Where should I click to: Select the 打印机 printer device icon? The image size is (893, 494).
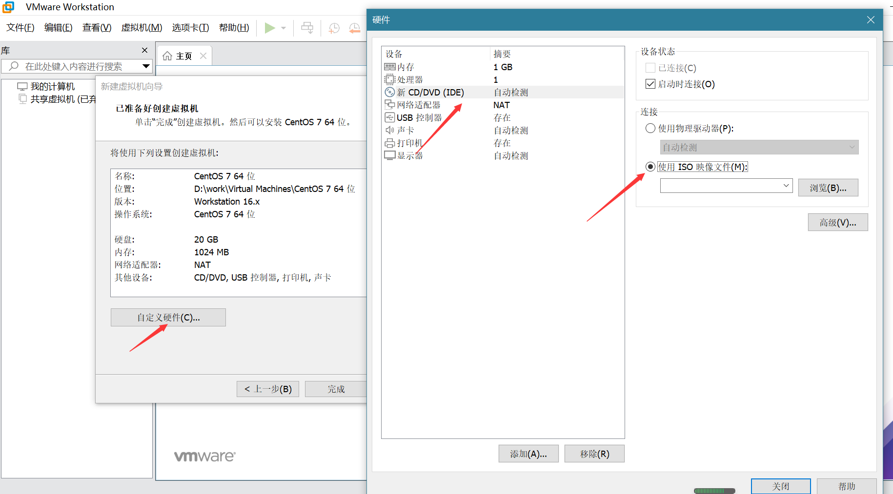390,143
